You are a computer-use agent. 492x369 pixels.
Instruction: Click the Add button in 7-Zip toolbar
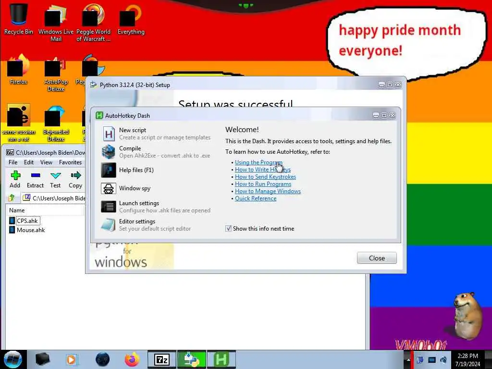pos(15,180)
